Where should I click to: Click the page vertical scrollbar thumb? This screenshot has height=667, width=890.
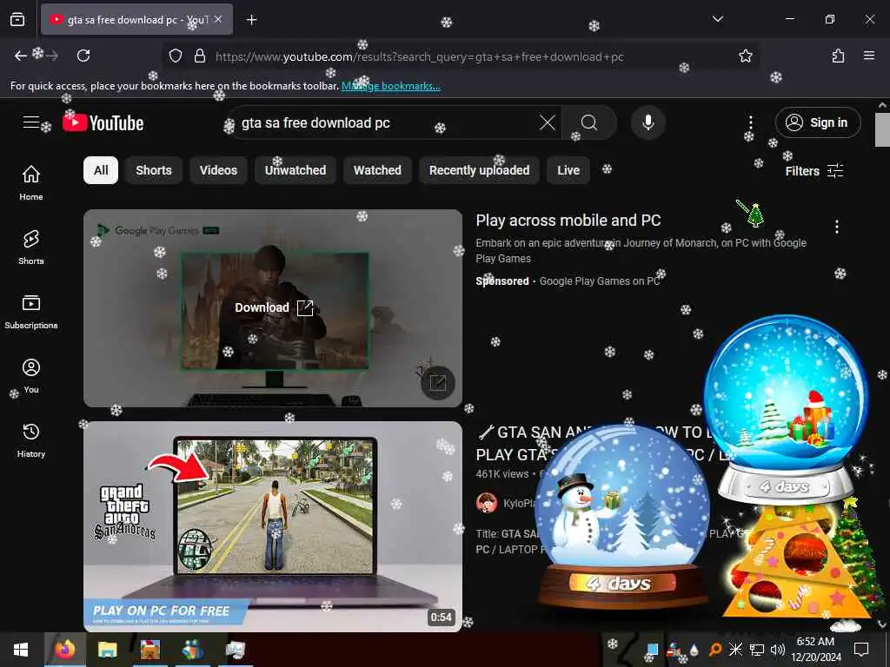click(x=882, y=129)
